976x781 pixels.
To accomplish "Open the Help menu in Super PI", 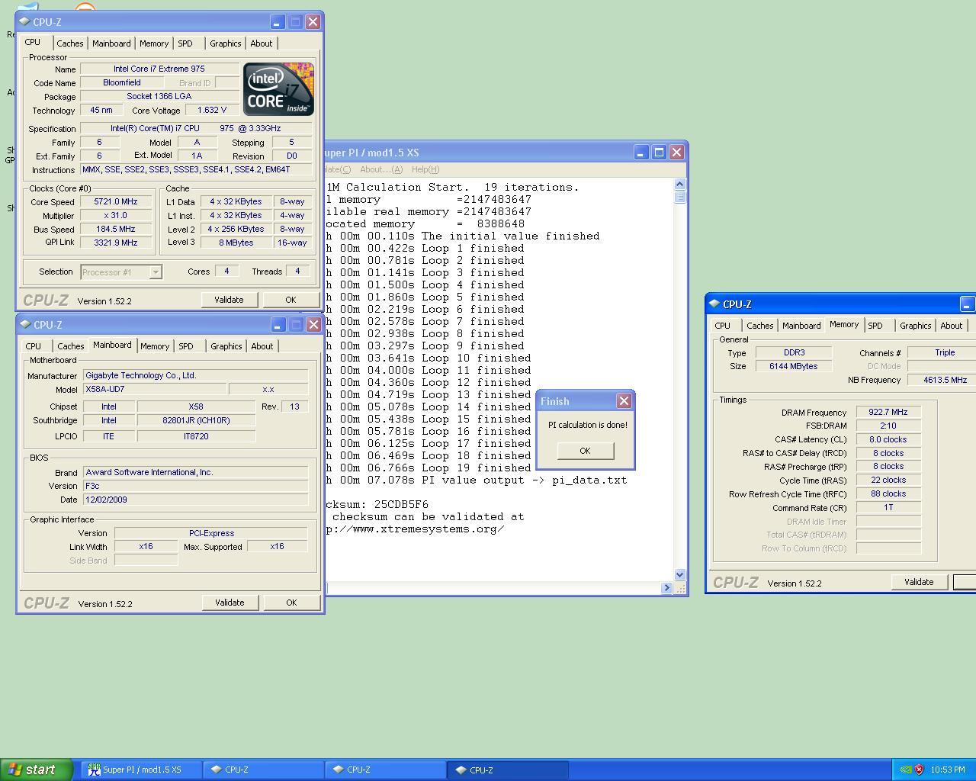I will pos(425,169).
